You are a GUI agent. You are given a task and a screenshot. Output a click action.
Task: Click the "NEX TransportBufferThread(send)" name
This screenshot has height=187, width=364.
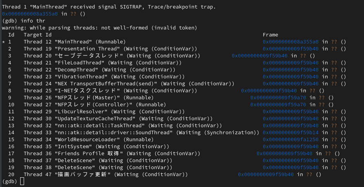tap(106, 84)
